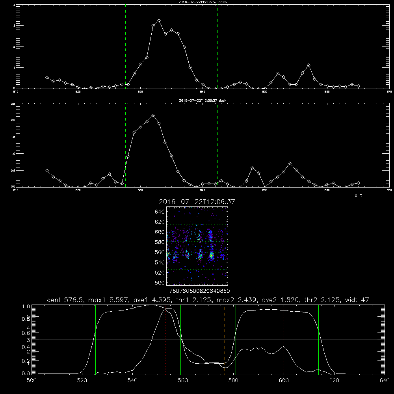Click the green vertical line near 525 in bottom plot

tap(95, 339)
